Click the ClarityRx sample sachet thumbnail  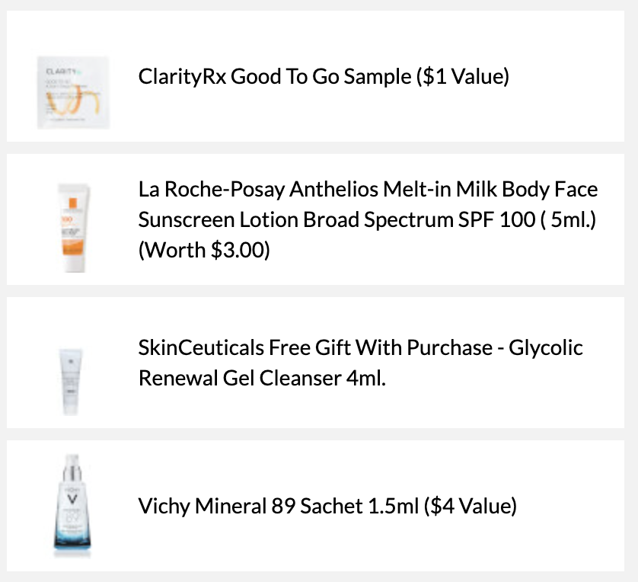[73, 93]
